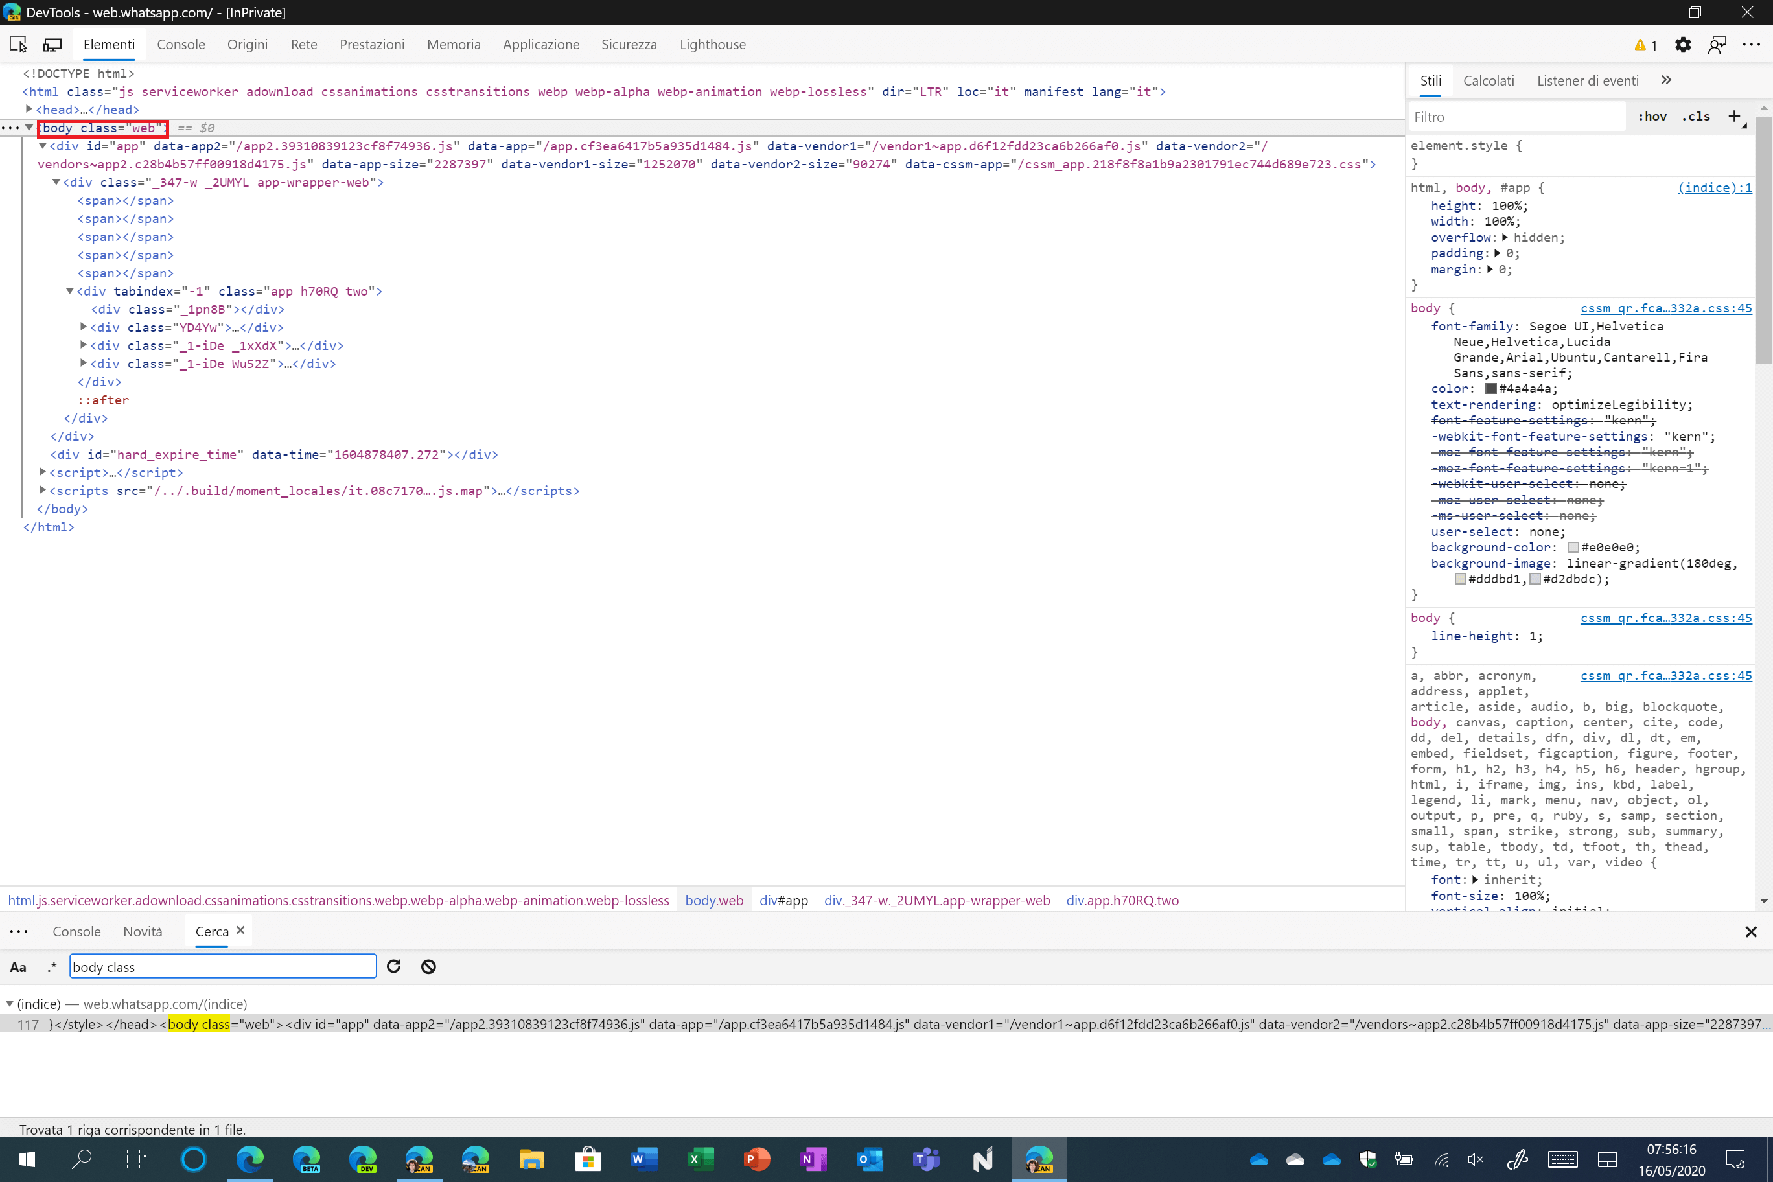The height and width of the screenshot is (1182, 1773).
Task: Open the Applicazione tab
Action: coord(541,45)
